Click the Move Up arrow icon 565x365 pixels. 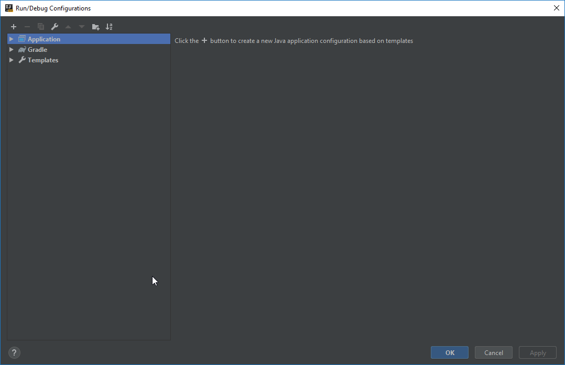pos(68,27)
